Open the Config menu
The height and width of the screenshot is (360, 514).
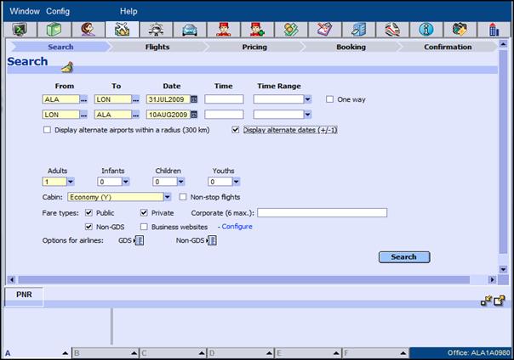[58, 11]
